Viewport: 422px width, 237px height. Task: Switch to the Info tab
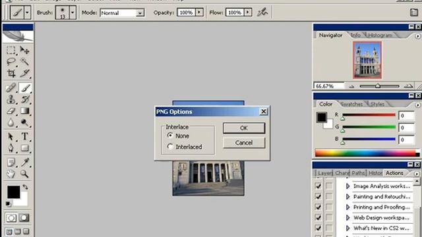coord(355,35)
